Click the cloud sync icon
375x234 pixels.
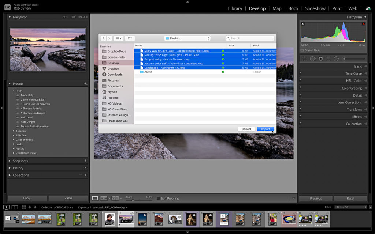[368, 8]
